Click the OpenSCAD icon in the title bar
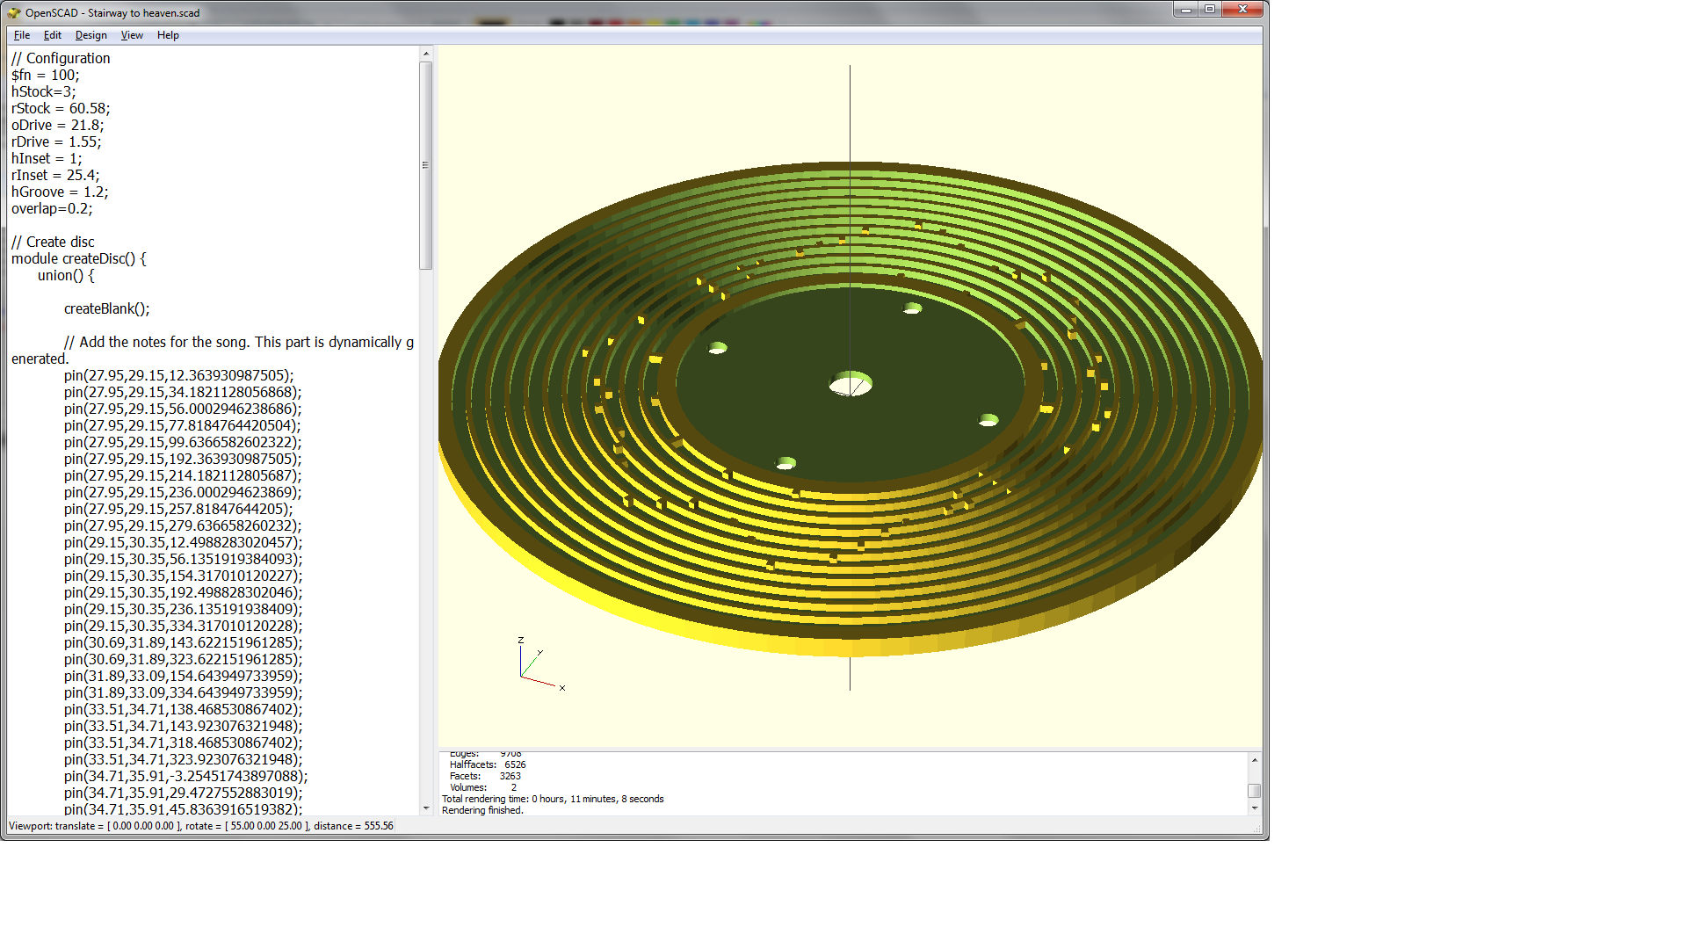Screen dimensions: 1687x949 pyautogui.click(x=15, y=12)
